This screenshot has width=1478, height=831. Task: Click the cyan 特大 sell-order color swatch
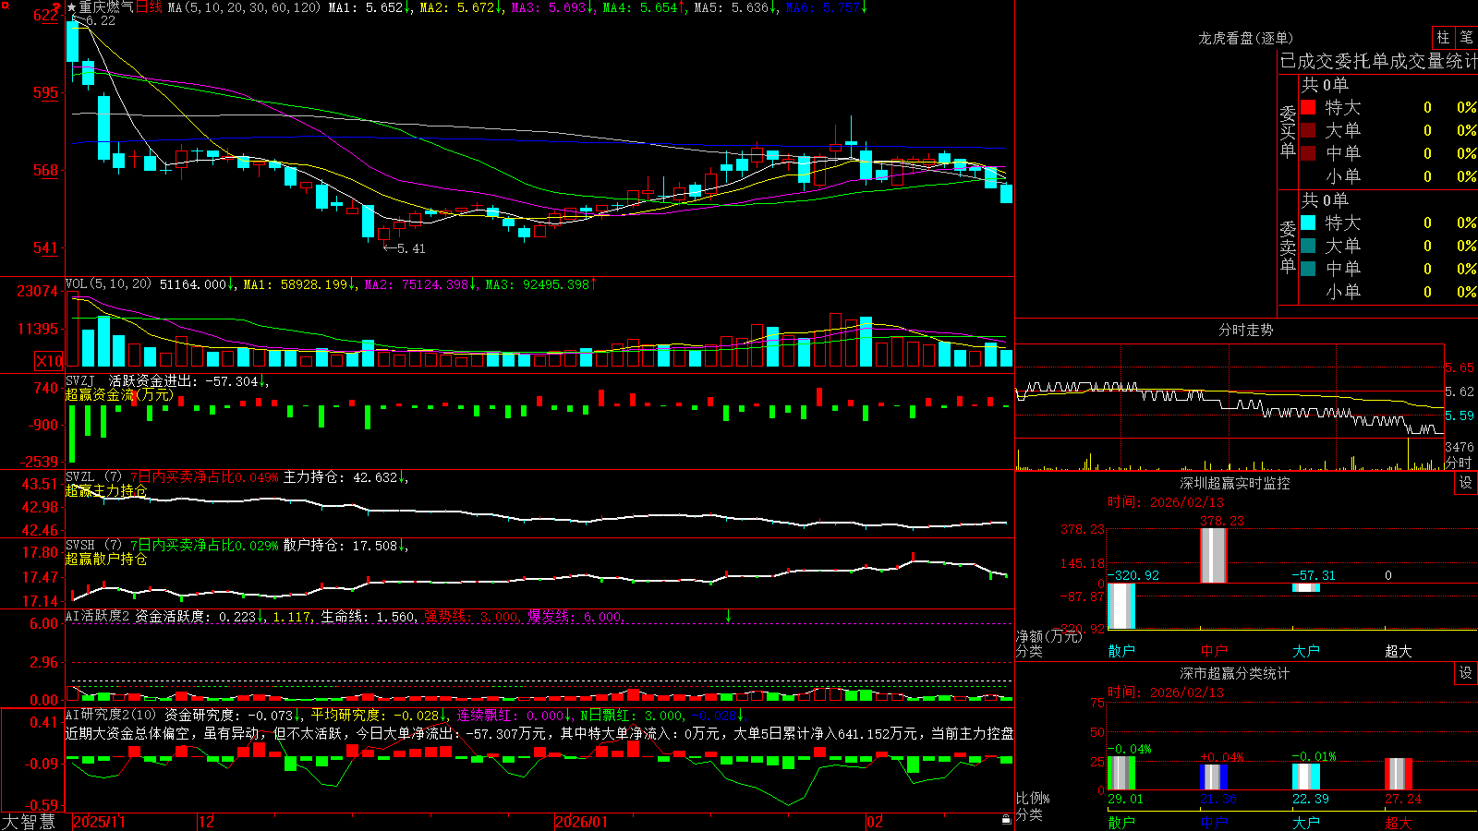pos(1308,223)
